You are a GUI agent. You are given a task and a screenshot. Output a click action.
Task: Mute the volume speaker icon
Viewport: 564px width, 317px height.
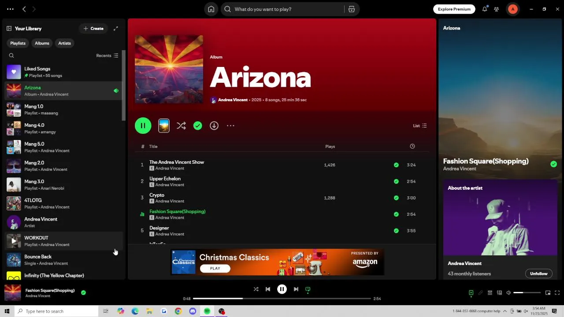508,293
